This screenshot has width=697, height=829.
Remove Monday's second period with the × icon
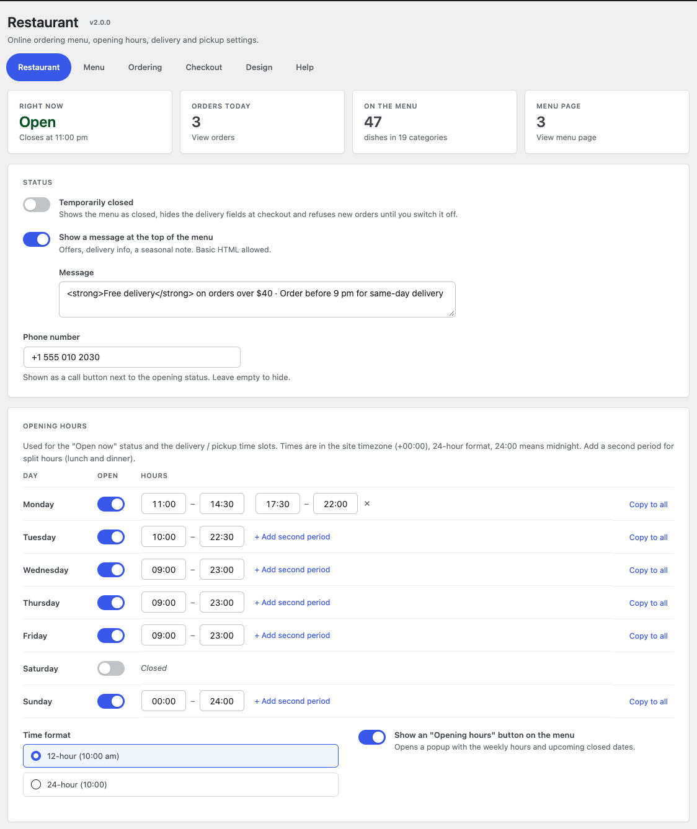point(367,503)
